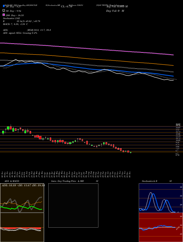Click the 'Stochastics & R' panel title

(x=149, y=181)
